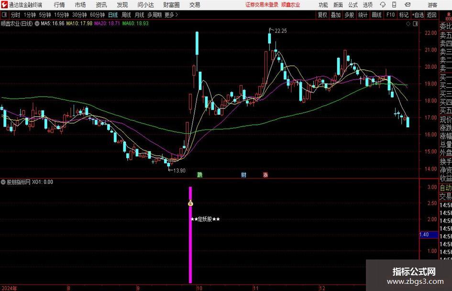
Task: Open the 问小达 menu
Action: pyautogui.click(x=145, y=5)
